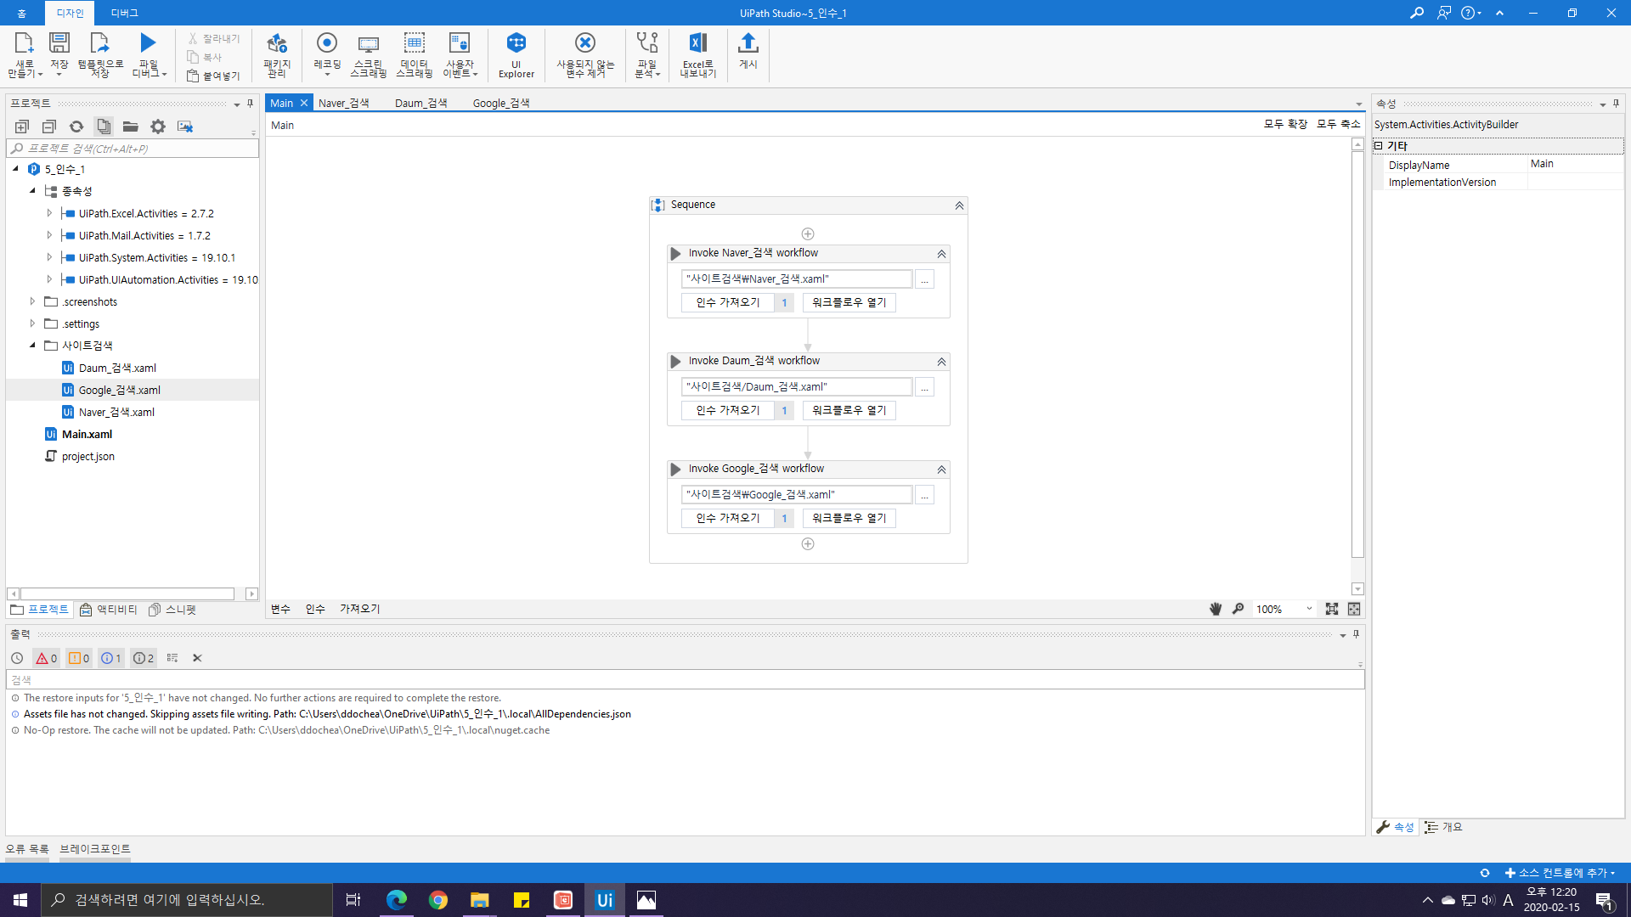Open project settings gear icon

point(158,127)
